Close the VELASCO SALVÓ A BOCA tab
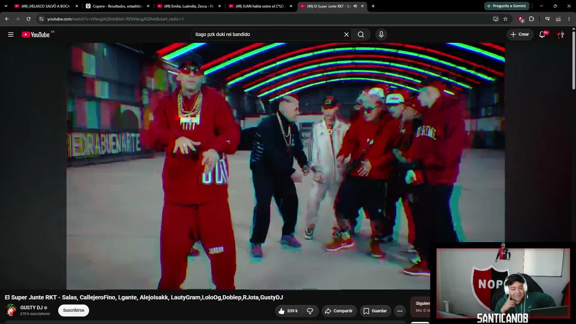 [76, 6]
